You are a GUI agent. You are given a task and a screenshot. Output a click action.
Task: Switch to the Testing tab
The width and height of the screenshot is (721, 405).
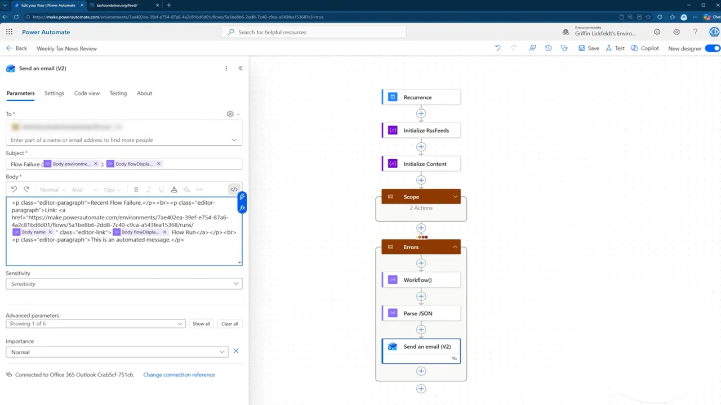pyautogui.click(x=118, y=93)
